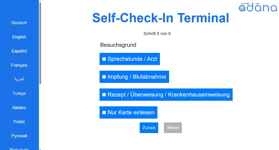Choose Polski from the sidebar
Image resolution: width=279 pixels, height=150 pixels.
point(19,122)
